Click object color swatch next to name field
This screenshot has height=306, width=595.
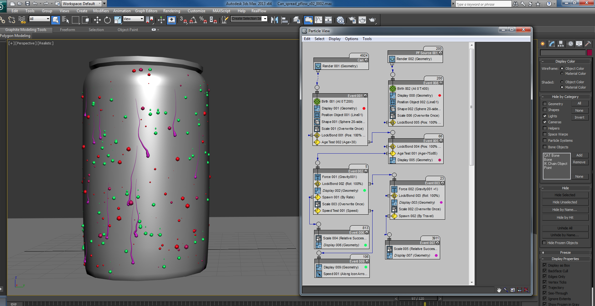[589, 53]
